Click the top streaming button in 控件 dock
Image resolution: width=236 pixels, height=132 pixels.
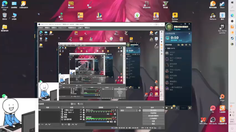tap(153, 111)
